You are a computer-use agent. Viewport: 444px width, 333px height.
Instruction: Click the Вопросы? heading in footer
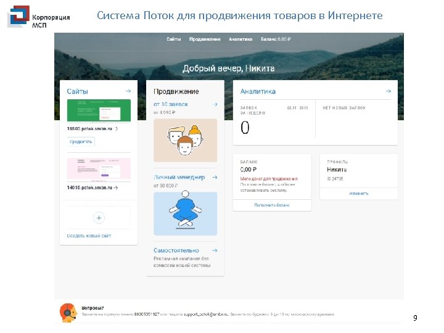92,308
